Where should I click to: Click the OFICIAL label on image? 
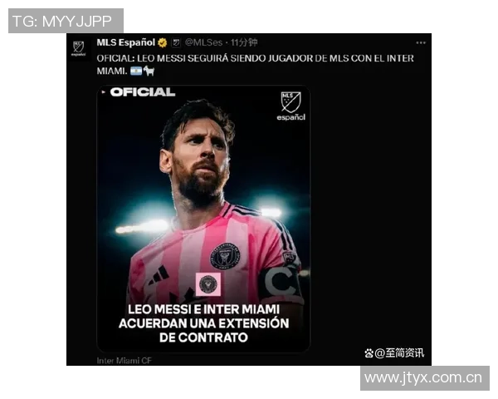pyautogui.click(x=143, y=92)
